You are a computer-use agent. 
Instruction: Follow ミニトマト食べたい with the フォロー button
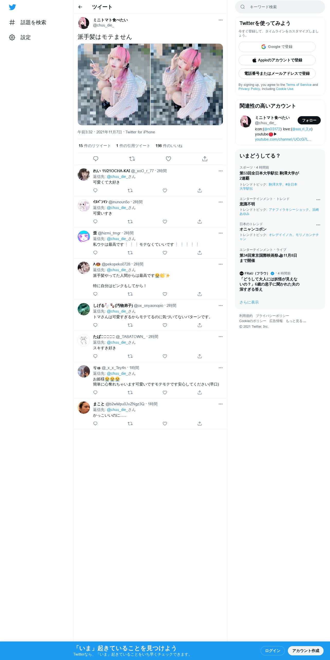tap(309, 120)
